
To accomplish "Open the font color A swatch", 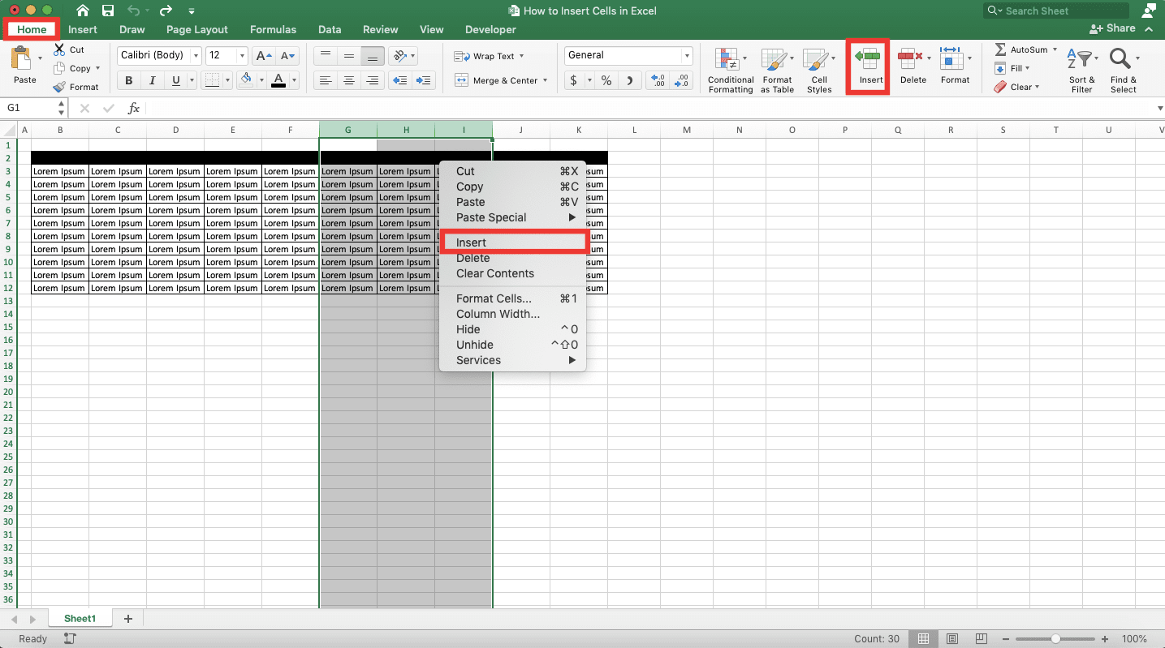I will pyautogui.click(x=278, y=80).
